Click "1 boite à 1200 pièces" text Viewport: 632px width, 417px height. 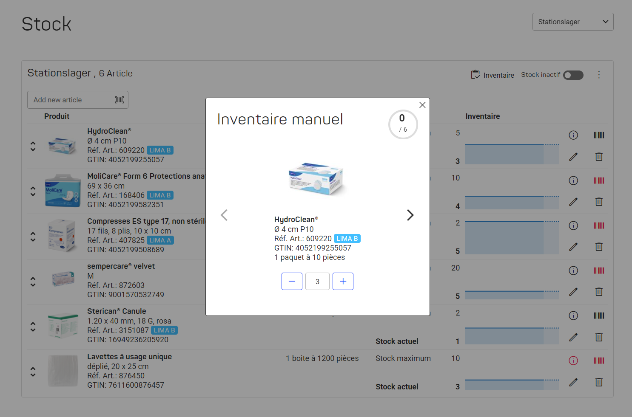coord(322,358)
